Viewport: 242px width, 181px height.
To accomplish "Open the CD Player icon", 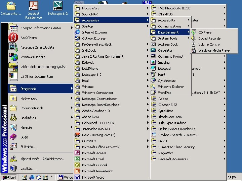I will click(x=194, y=32).
